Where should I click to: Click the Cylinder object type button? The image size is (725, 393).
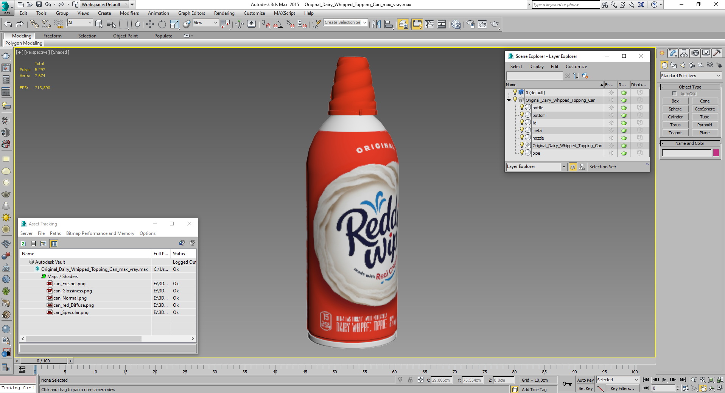(x=675, y=117)
